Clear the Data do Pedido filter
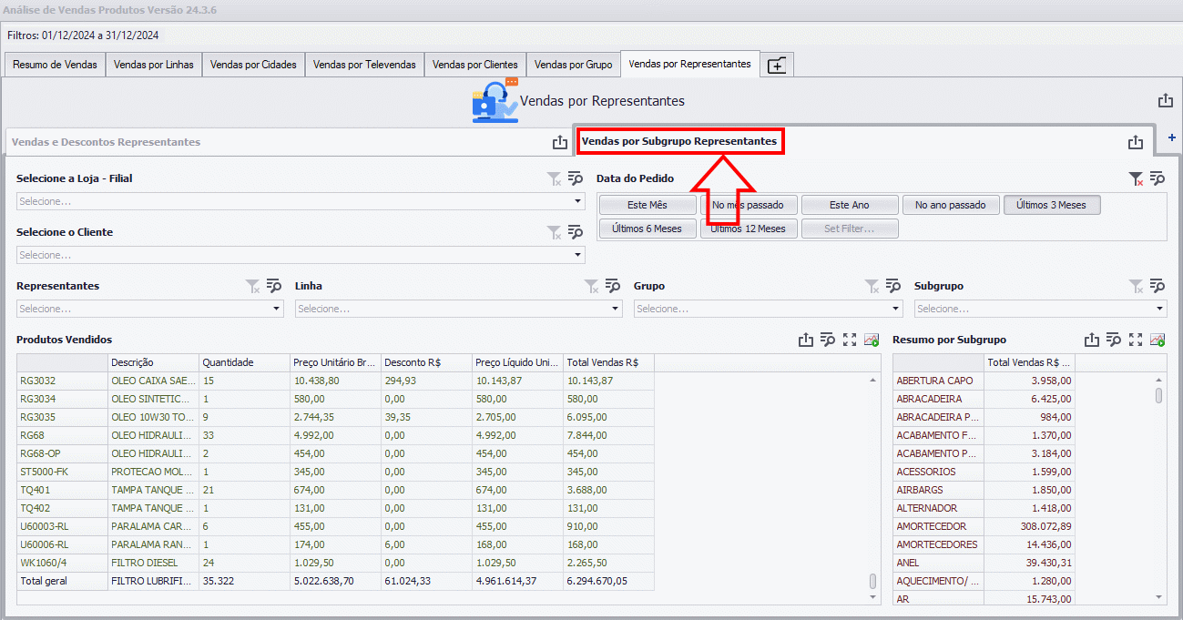 click(1136, 178)
